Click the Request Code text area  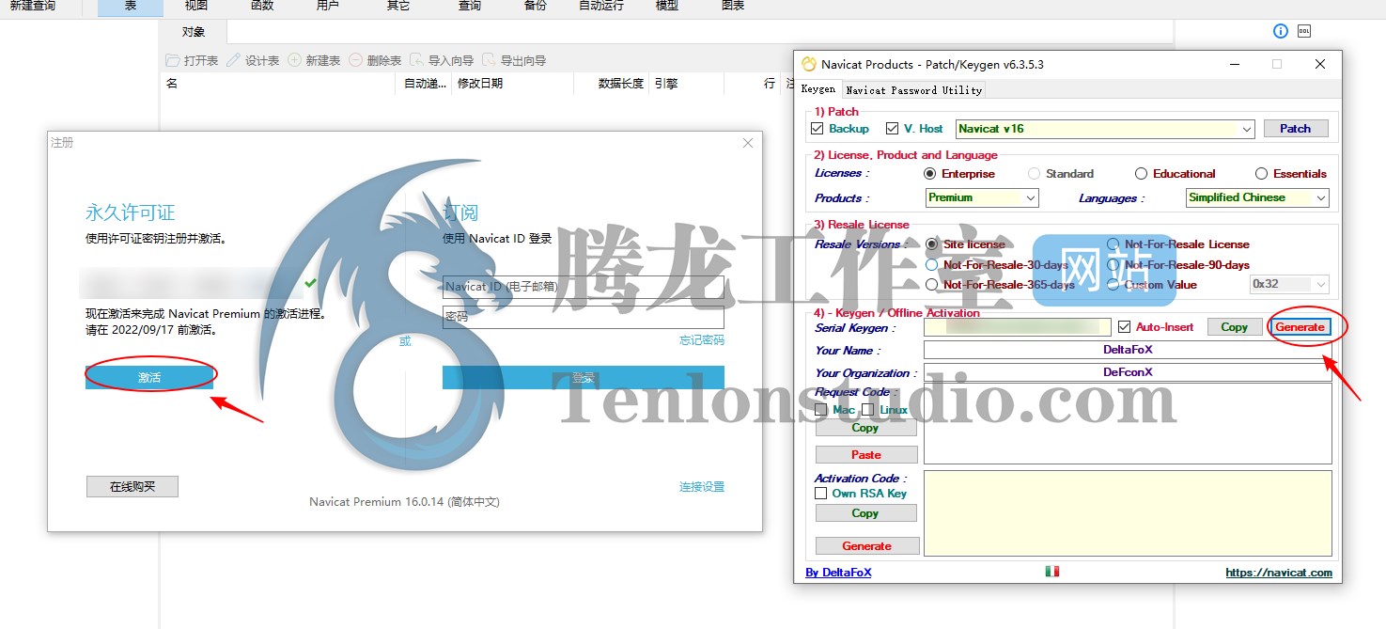pyautogui.click(x=1128, y=423)
